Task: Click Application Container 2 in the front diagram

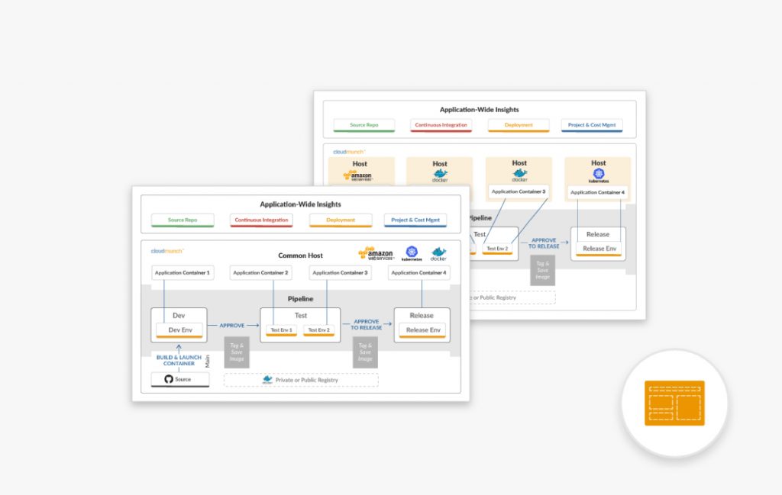Action: [261, 273]
